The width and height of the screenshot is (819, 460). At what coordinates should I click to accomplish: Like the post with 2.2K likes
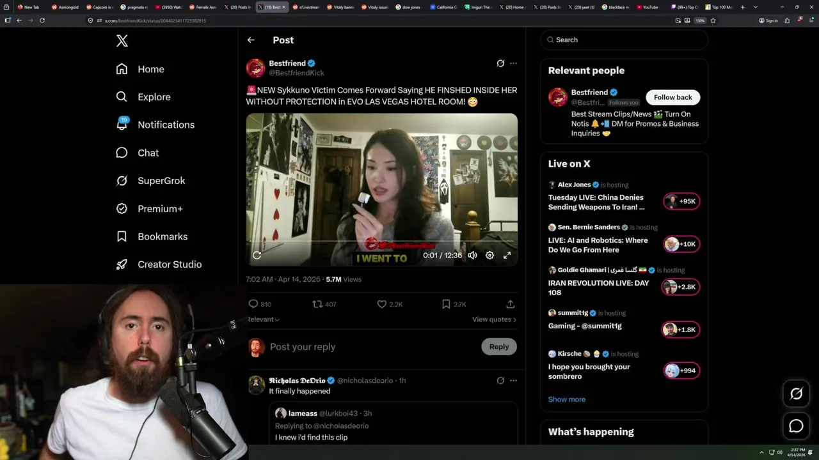(382, 304)
